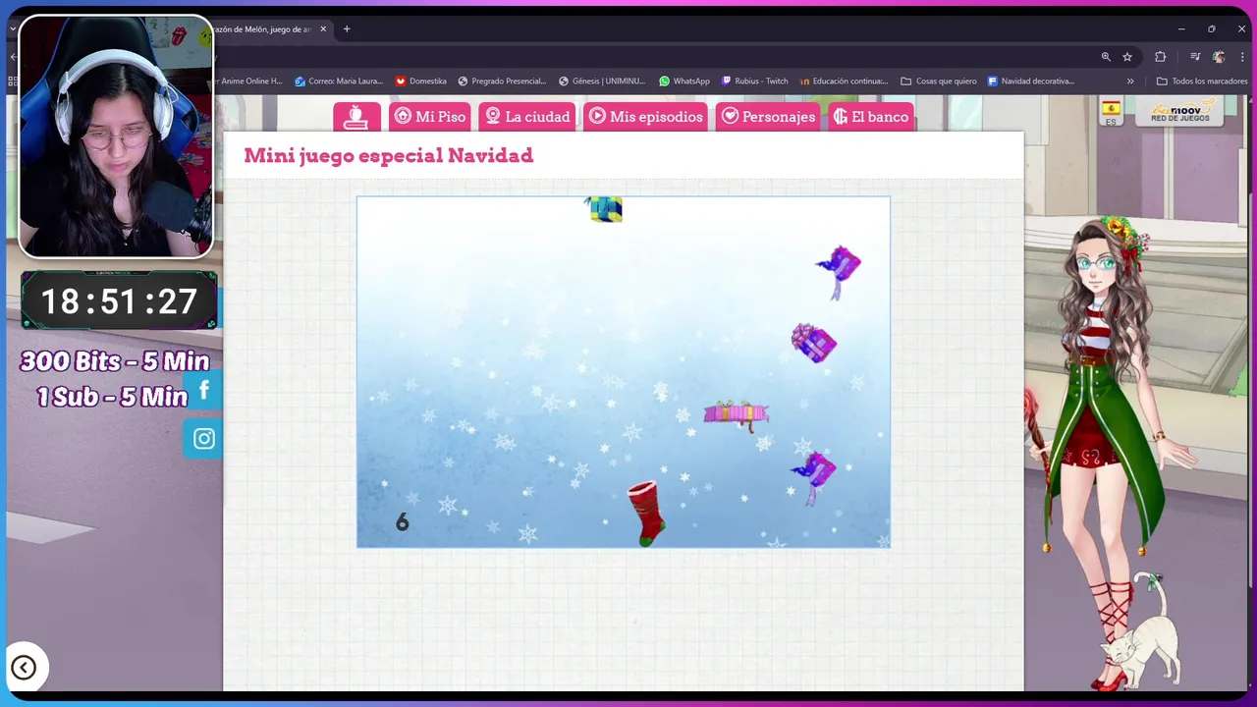Screen dimensions: 1257x707
Task: Click the score number 6
Action: click(402, 522)
